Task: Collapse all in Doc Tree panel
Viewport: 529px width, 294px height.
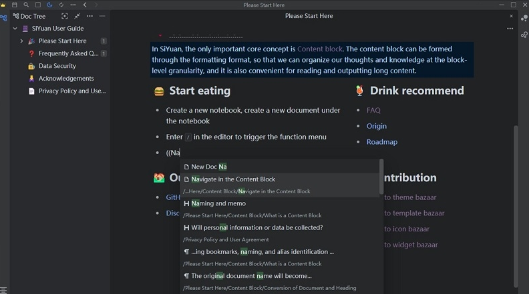Action: point(77,16)
